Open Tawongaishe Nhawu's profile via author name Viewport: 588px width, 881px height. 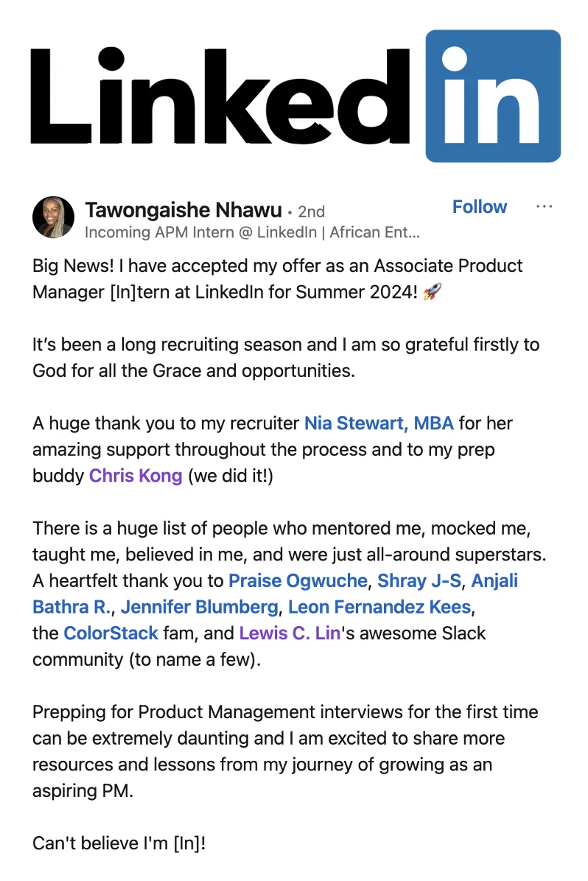[x=183, y=211]
